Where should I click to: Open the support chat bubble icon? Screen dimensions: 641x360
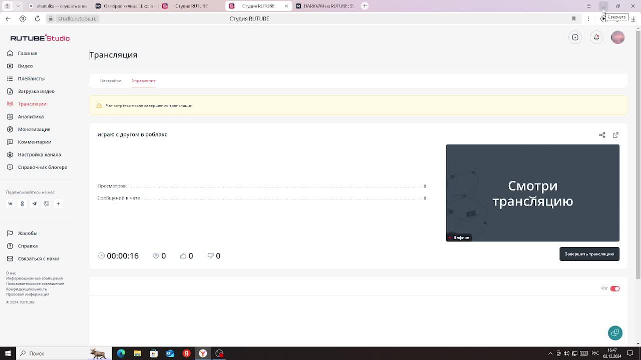[615, 333]
